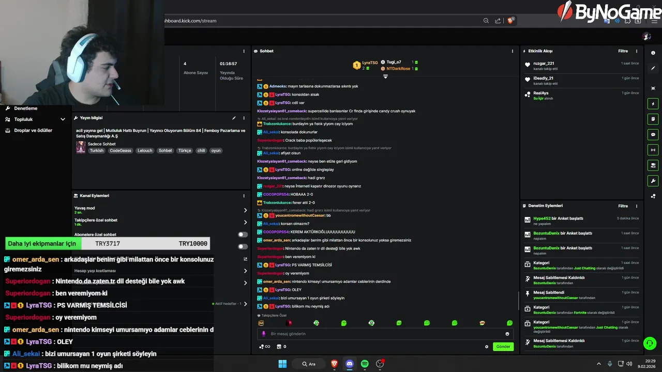Click the chat panel scrollbar

(x=519, y=300)
